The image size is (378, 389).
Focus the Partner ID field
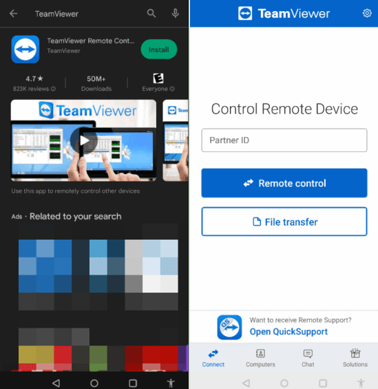tap(284, 140)
